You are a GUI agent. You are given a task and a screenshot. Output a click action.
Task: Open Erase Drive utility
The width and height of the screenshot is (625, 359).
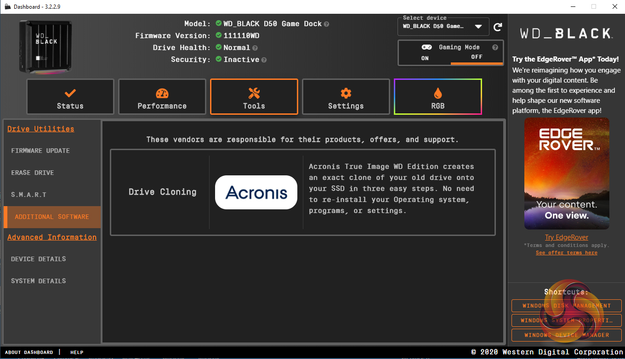pos(33,173)
